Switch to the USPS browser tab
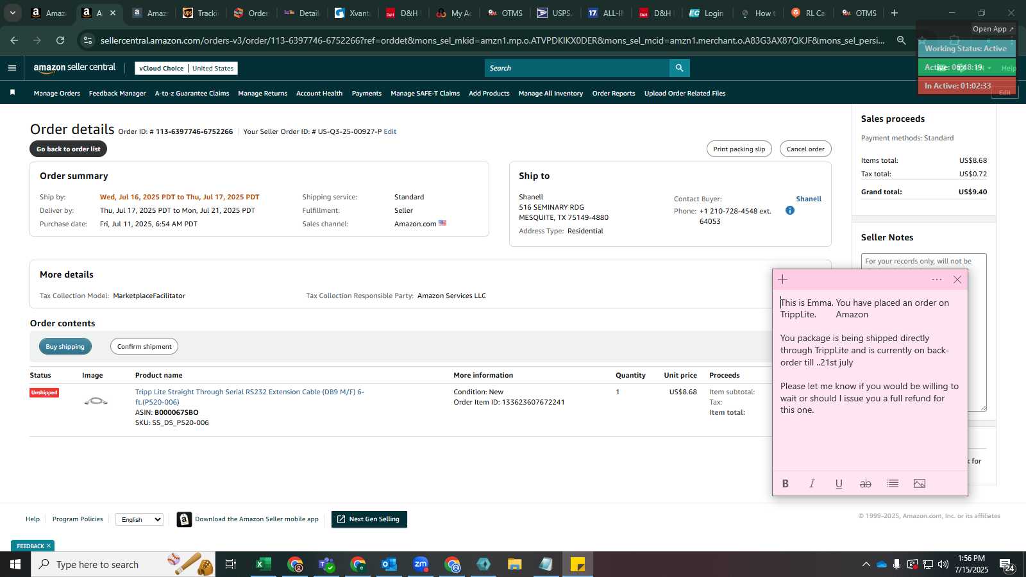1026x577 pixels. 556,13
